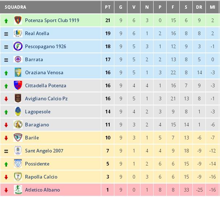This screenshot has width=220, height=197.
Task: Open the Rapolla Calcio team link
Action: [41, 177]
